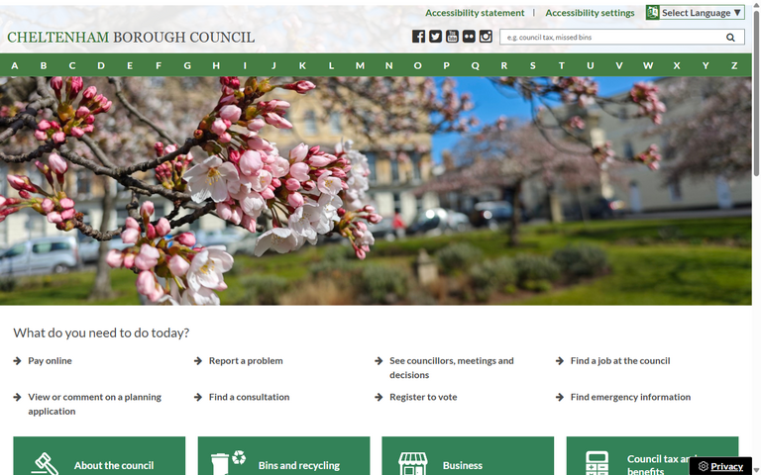Screen dimensions: 761x475
Task: Click the bin icon on Bins and recycling
Action: click(221, 463)
